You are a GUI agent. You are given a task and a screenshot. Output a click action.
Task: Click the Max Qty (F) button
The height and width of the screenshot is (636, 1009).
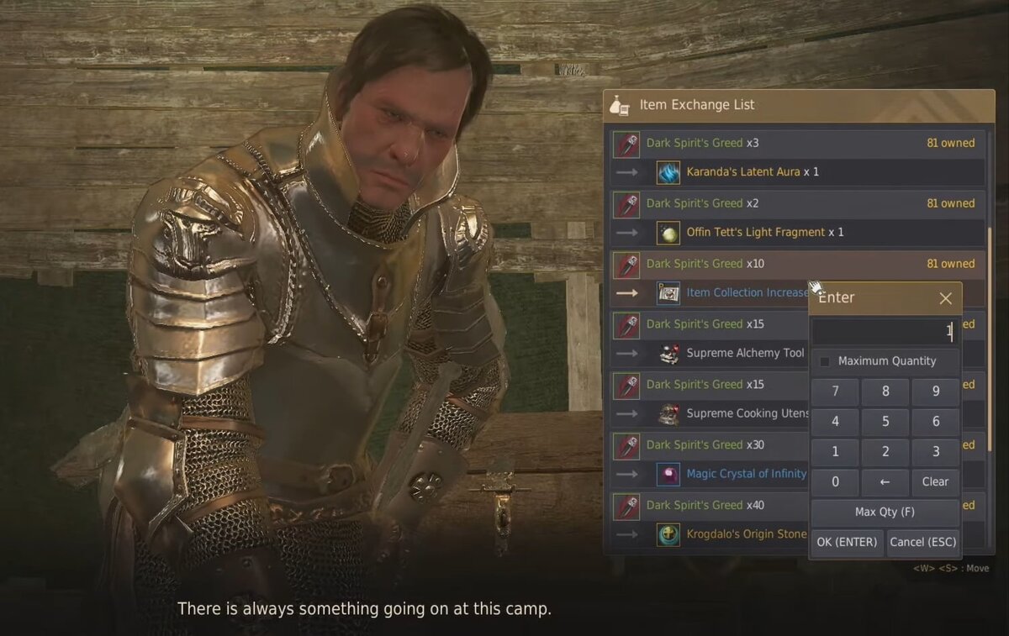coord(885,512)
